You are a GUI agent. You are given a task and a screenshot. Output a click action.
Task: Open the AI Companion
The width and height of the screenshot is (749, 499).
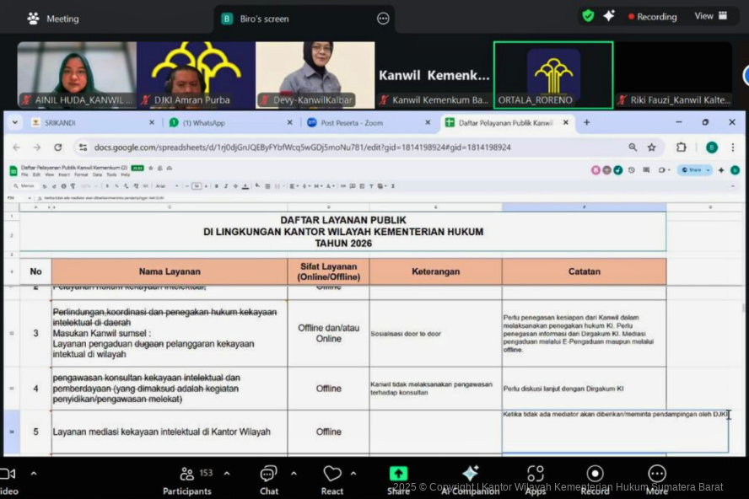[x=470, y=474]
